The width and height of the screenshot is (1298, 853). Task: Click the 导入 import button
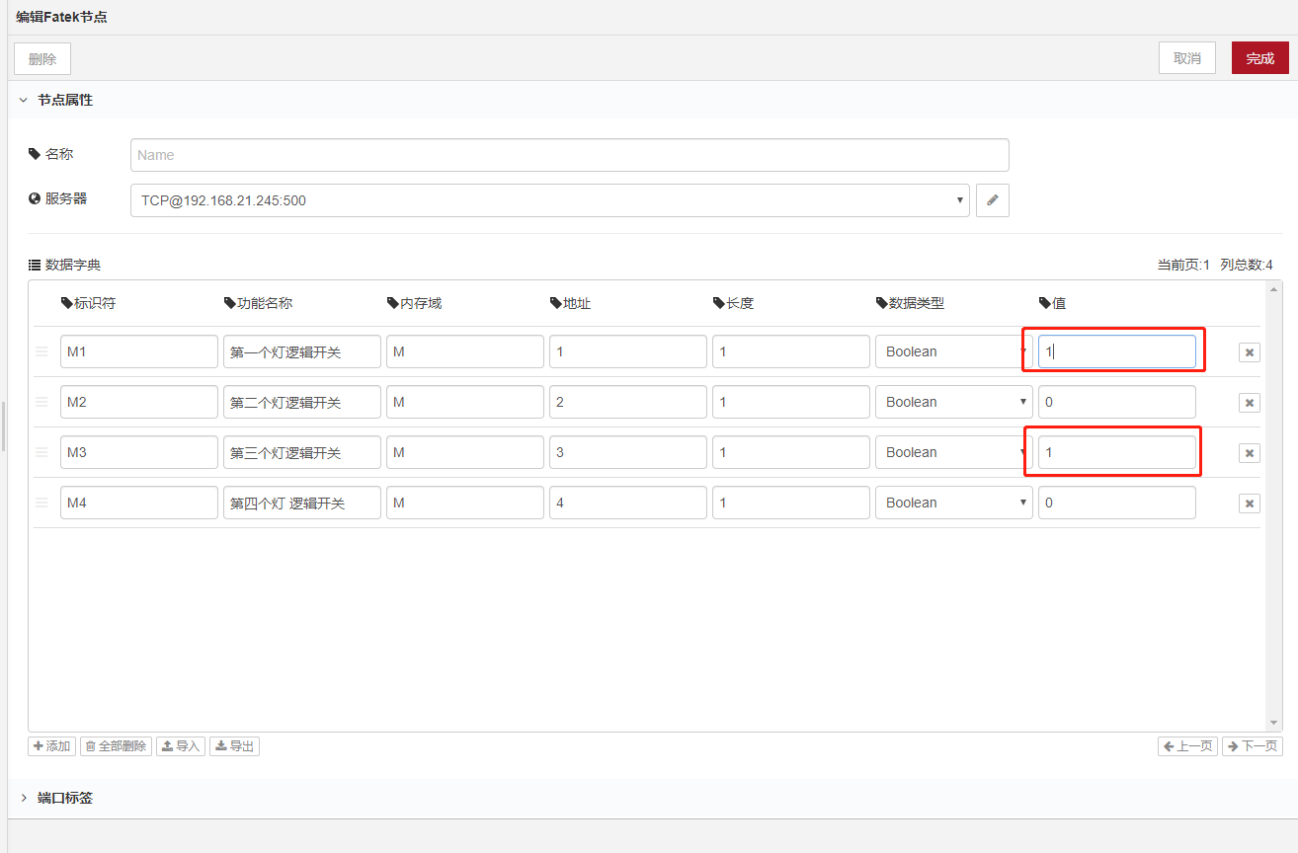click(181, 746)
